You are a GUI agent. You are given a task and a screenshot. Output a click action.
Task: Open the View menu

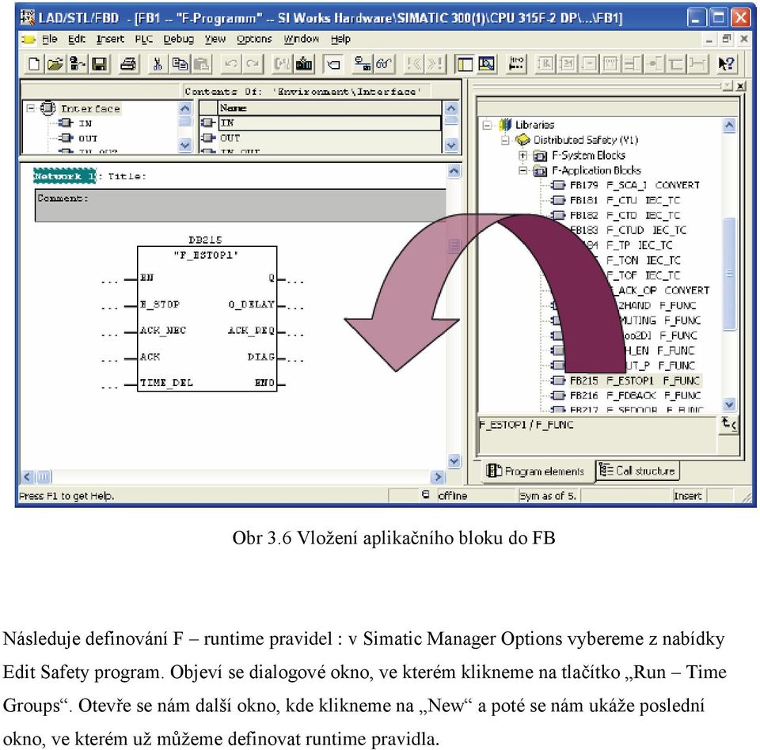[x=215, y=39]
